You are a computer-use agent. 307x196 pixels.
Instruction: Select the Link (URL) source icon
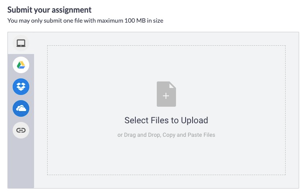(21, 130)
